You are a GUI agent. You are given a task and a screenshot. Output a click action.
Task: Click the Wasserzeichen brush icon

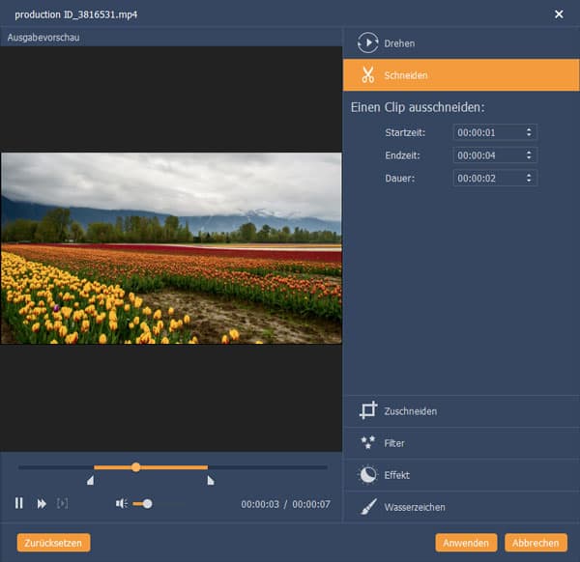[367, 507]
